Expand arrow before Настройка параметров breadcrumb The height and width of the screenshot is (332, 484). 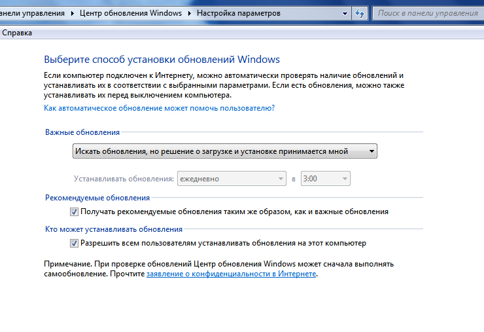pyautogui.click(x=189, y=13)
